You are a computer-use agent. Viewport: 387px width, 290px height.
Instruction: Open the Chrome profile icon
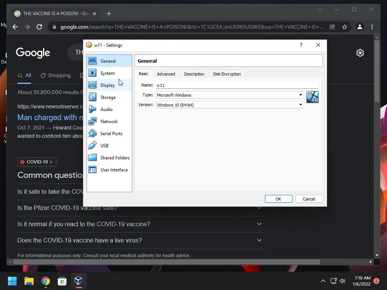[x=360, y=27]
